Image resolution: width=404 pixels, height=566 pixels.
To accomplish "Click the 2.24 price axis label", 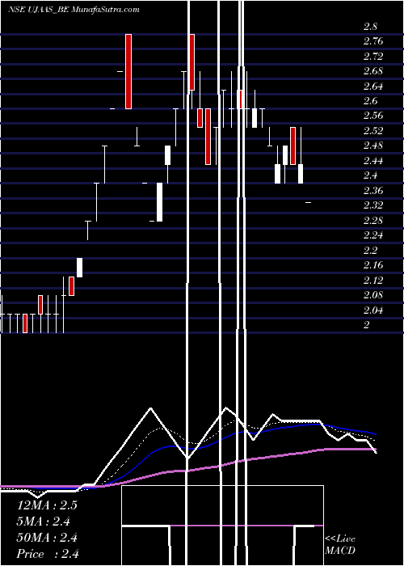I will click(373, 235).
